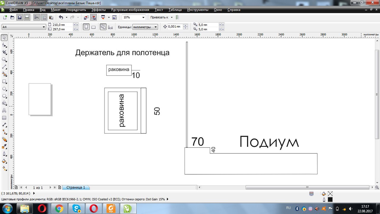Choose the Ellipse tool
The height and width of the screenshot is (214, 380).
4,89
